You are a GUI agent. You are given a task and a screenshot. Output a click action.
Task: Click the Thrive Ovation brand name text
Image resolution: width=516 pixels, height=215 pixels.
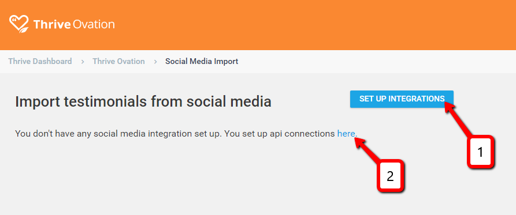74,25
